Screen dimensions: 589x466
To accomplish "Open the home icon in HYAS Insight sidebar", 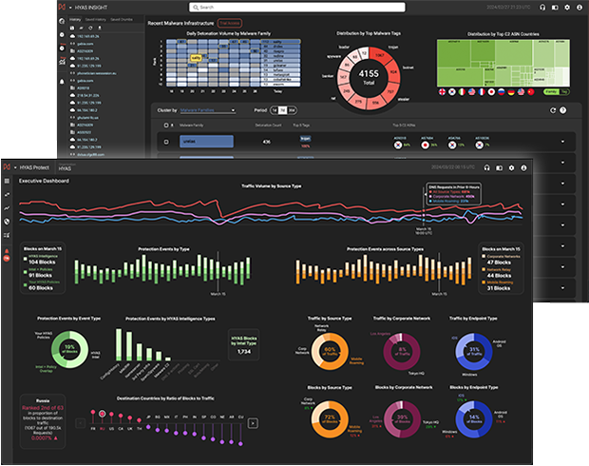I will 62,22.
